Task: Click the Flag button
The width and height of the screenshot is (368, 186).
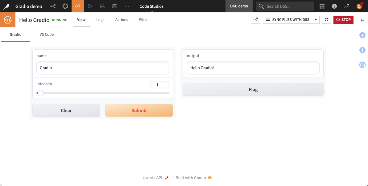Action: point(253,89)
